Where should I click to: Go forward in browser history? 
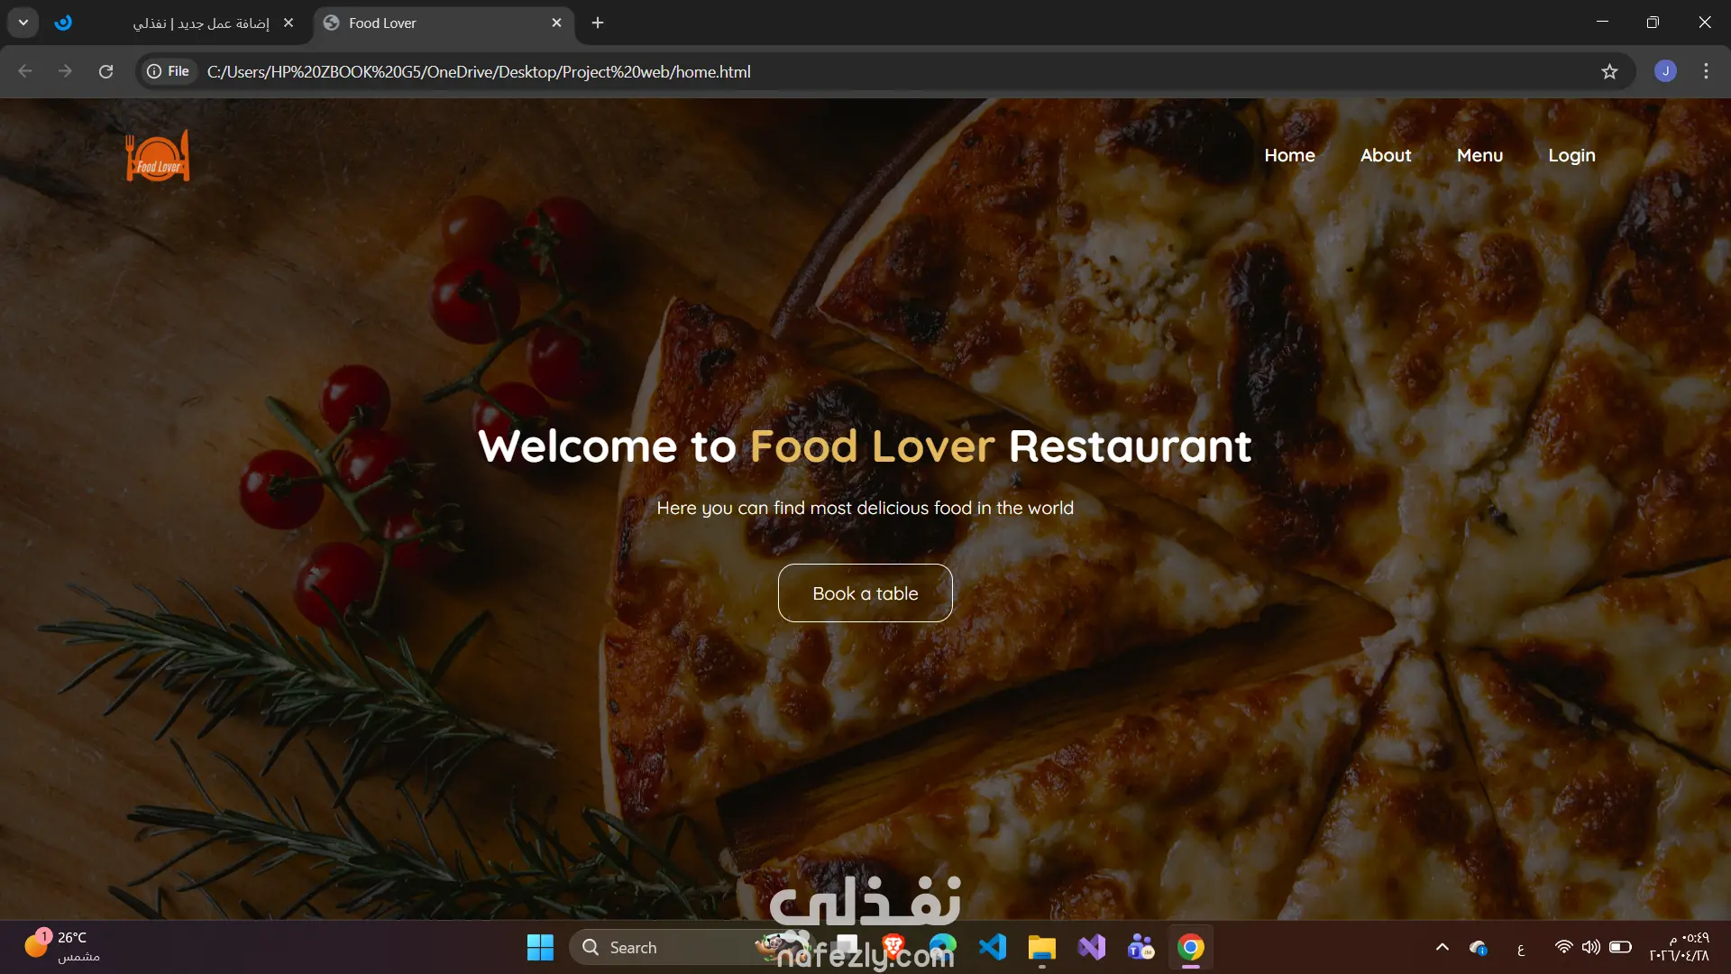point(65,71)
